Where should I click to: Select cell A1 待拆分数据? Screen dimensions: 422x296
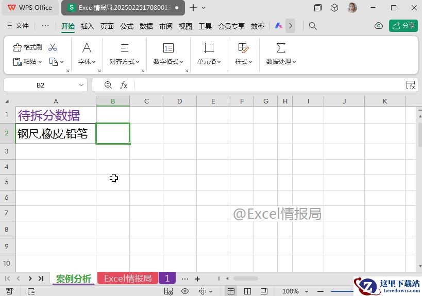tap(56, 115)
